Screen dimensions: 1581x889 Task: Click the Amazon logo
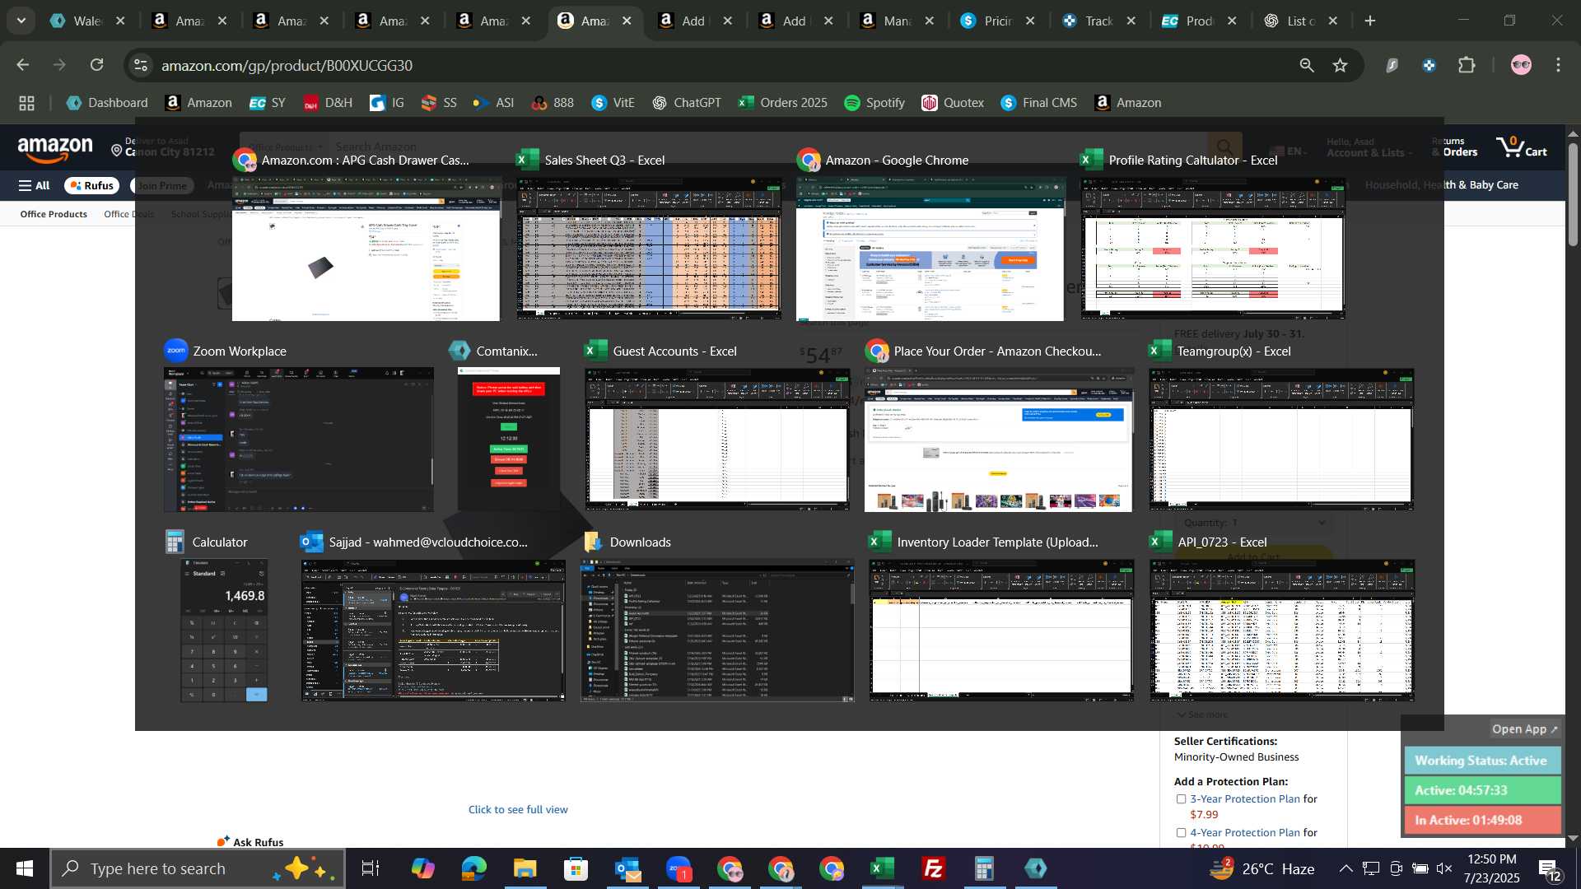tap(55, 151)
